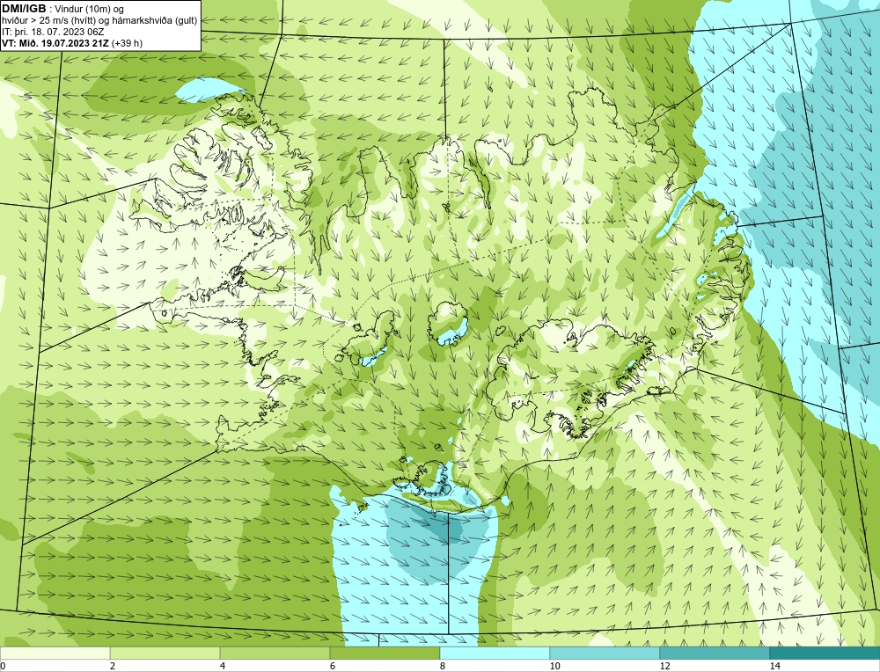The image size is (880, 672).
Task: Click the 2–4 m/s light green legend swatch
Action: [165, 653]
